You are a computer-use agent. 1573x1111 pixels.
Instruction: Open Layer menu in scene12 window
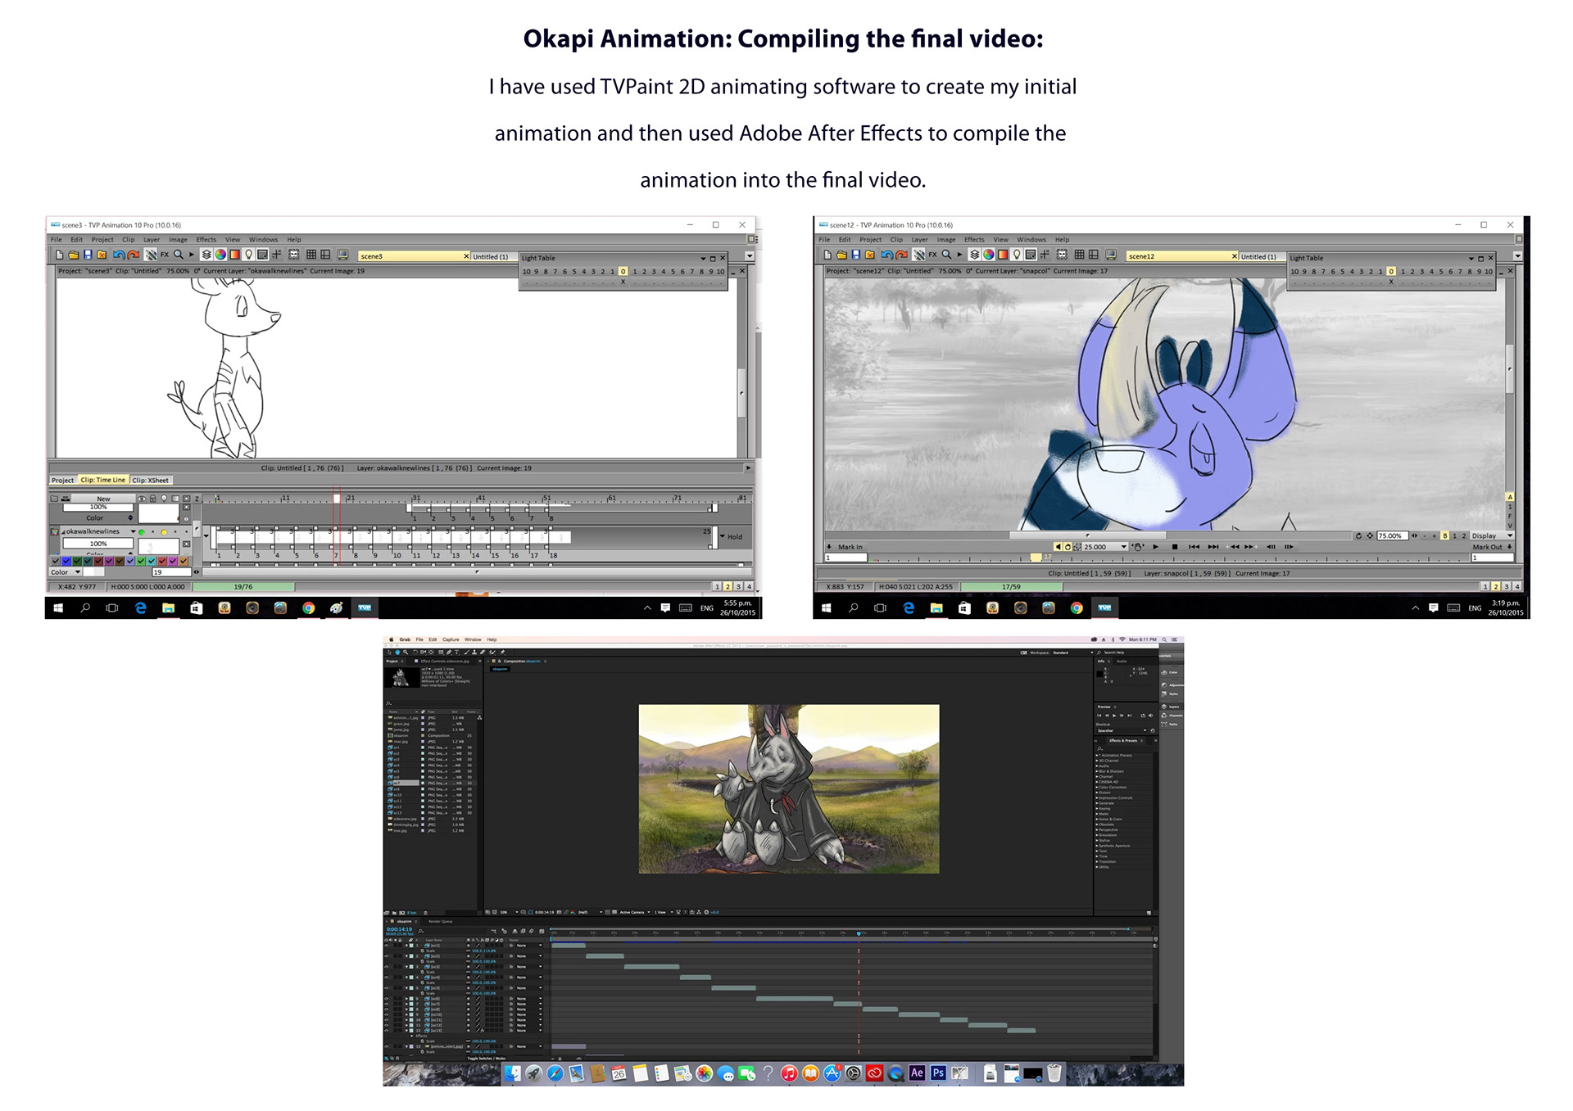(920, 240)
